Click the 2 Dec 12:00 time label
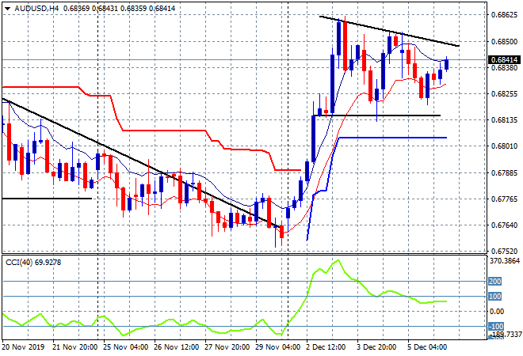This screenshot has height=356, width=523. (x=326, y=347)
